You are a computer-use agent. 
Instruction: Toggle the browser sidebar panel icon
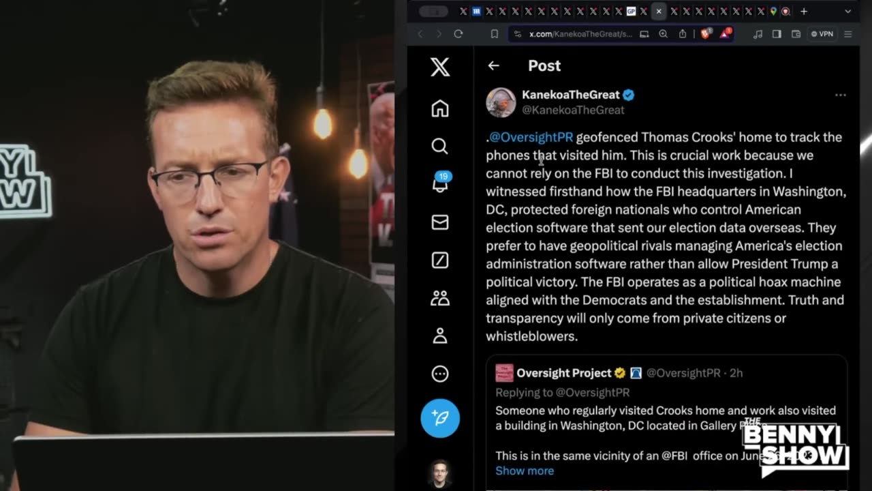pos(777,33)
